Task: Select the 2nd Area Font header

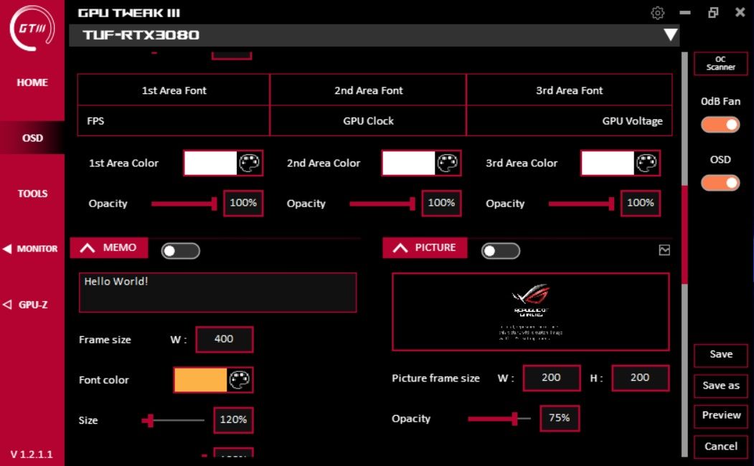Action: (368, 90)
